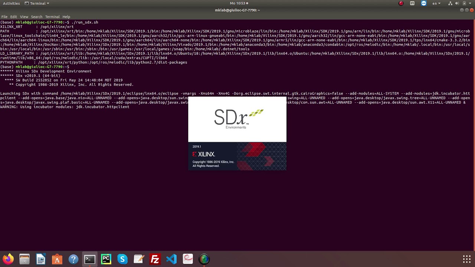This screenshot has height=267, width=475.
Task: Open the Terminal app menu in top bar
Action: [x=37, y=3]
